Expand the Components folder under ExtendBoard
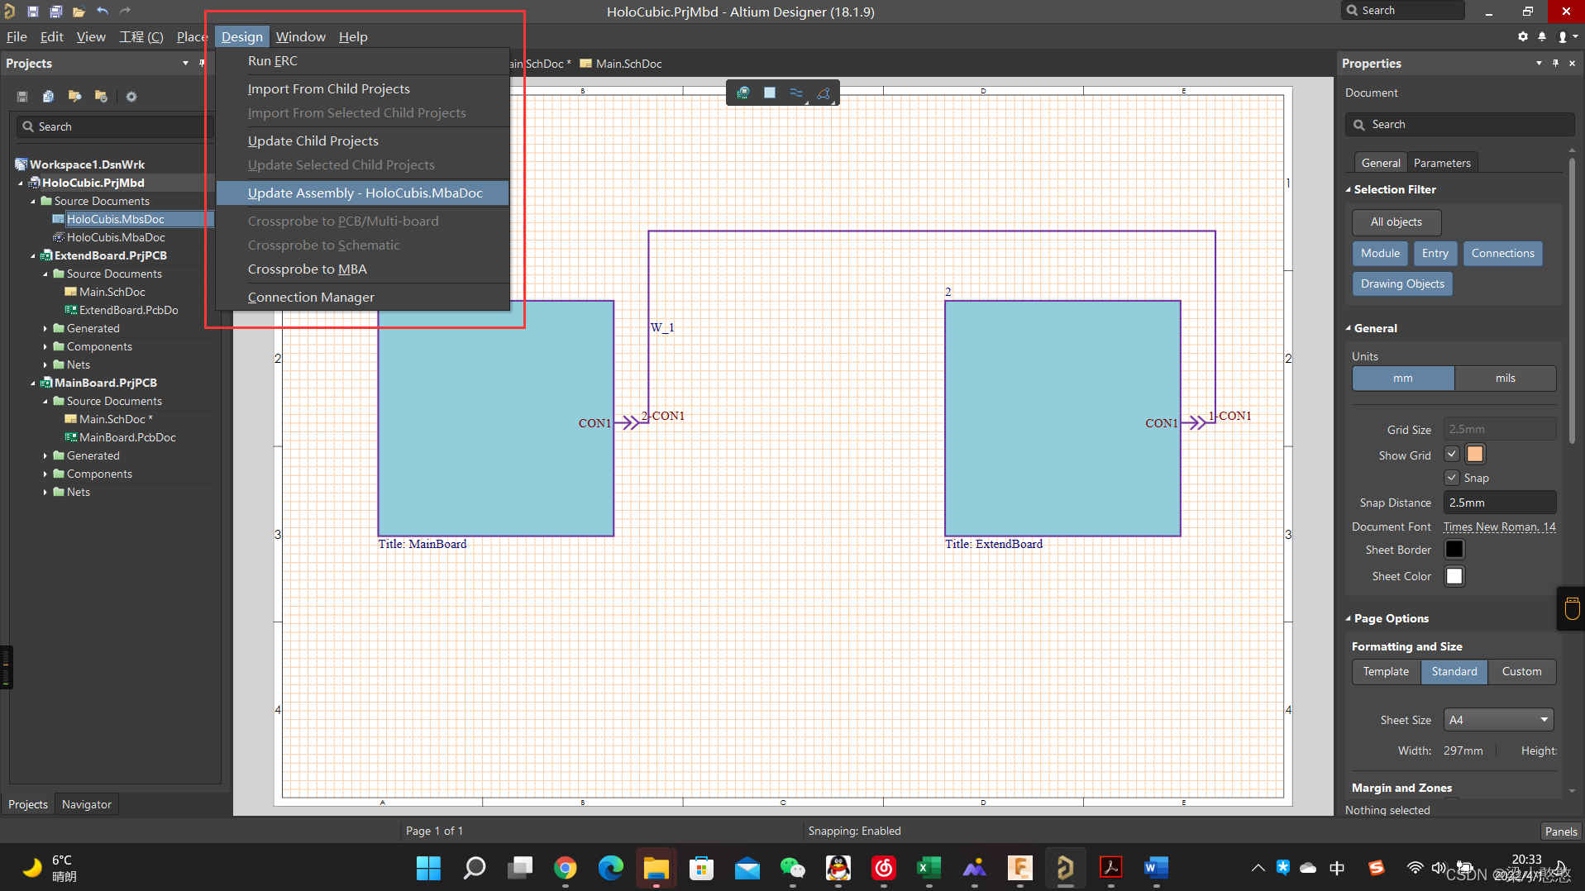 tap(45, 347)
